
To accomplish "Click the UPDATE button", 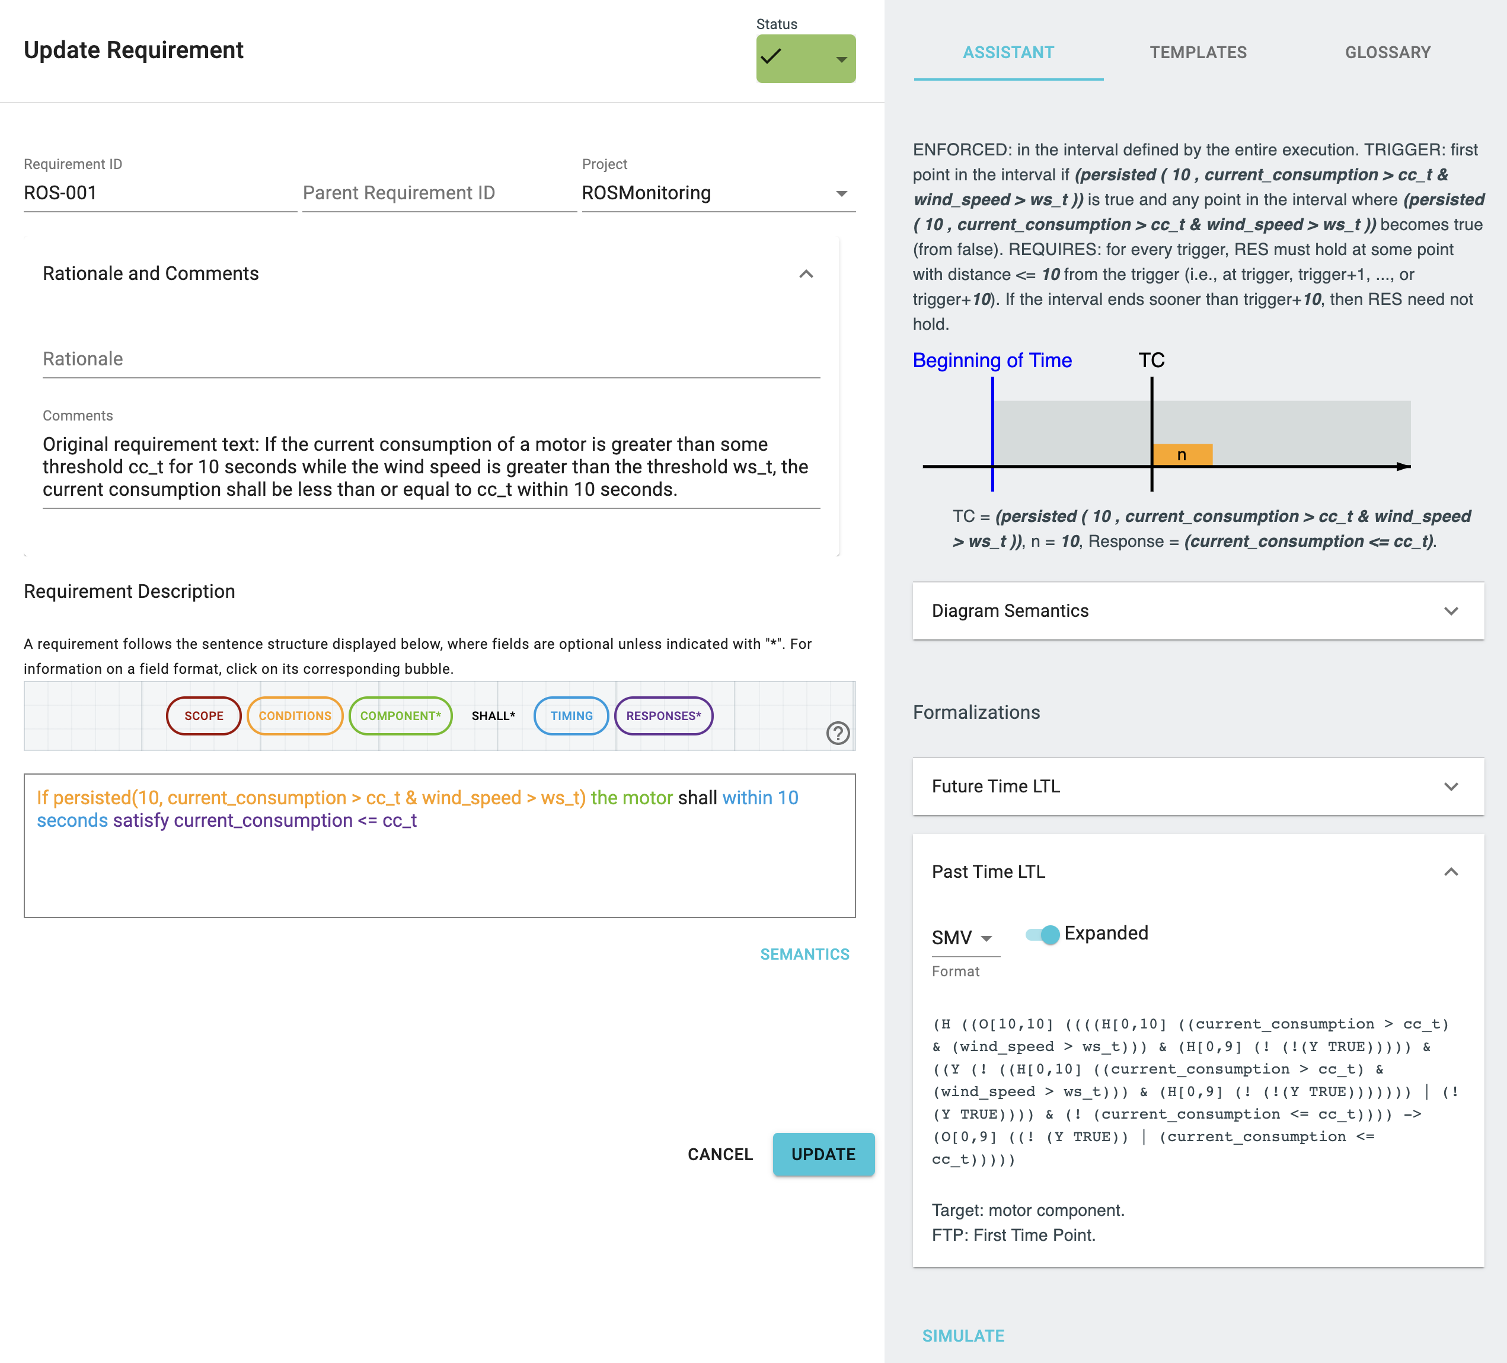I will (x=823, y=1154).
